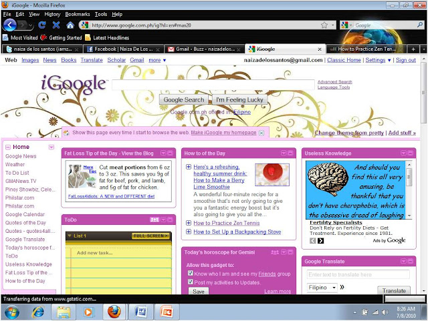
Task: Switch to How to Practice Zen Tennis tab
Action: tap(366, 49)
